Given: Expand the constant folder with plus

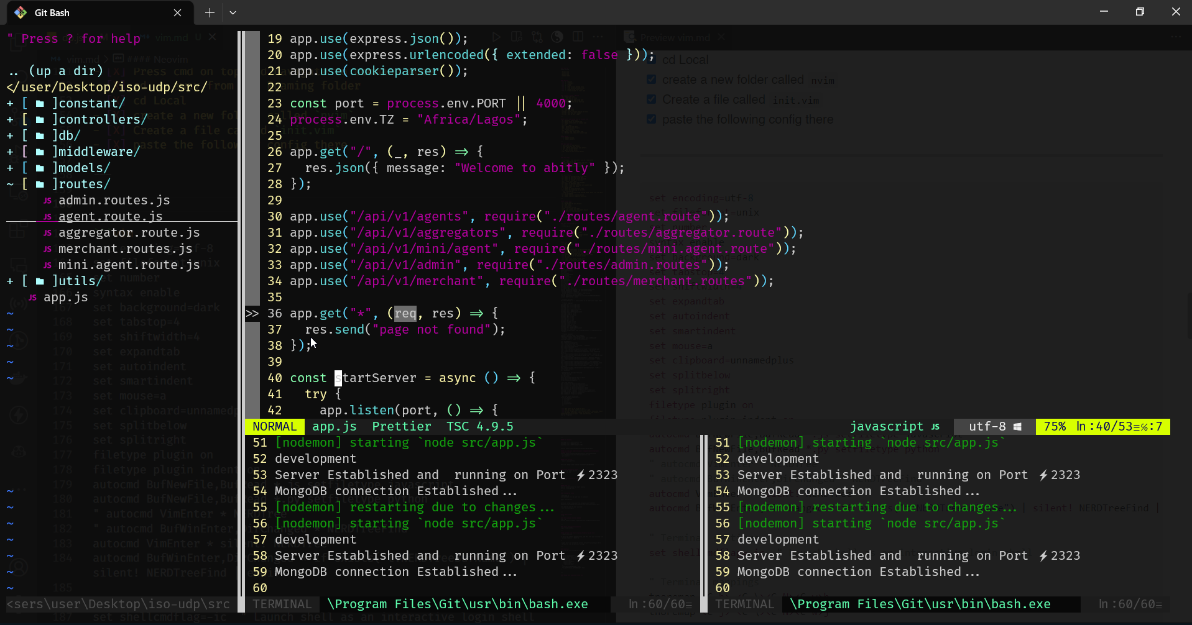Looking at the screenshot, I should pyautogui.click(x=10, y=104).
